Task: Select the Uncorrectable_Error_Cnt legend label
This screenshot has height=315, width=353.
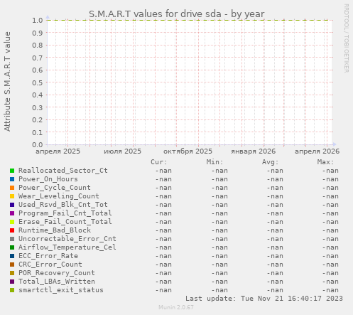Action: pyautogui.click(x=67, y=239)
